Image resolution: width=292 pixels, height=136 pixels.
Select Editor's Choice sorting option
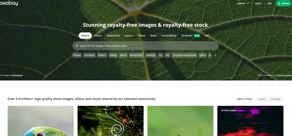(244, 99)
